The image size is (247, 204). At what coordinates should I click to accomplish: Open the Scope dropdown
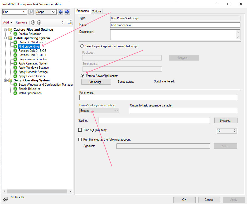click(x=46, y=12)
